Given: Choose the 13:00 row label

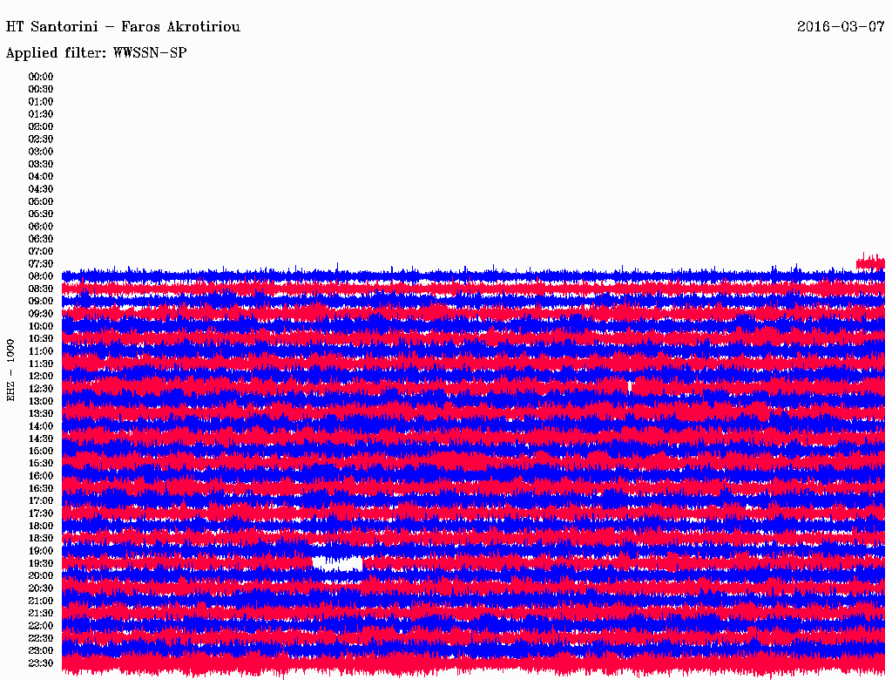Looking at the screenshot, I should (x=41, y=401).
